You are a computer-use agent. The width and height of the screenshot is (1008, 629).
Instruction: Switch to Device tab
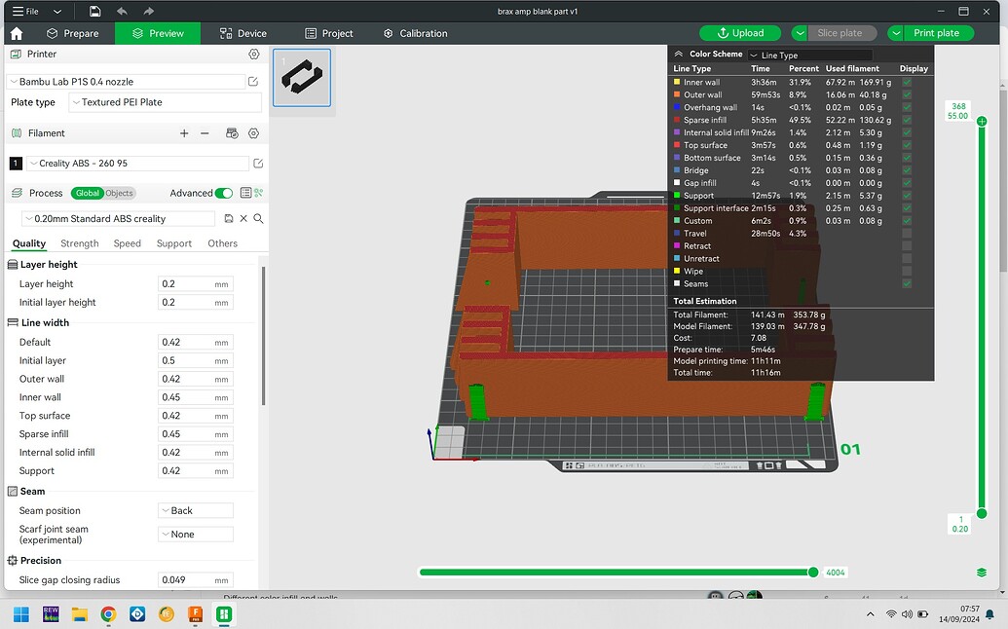click(243, 33)
